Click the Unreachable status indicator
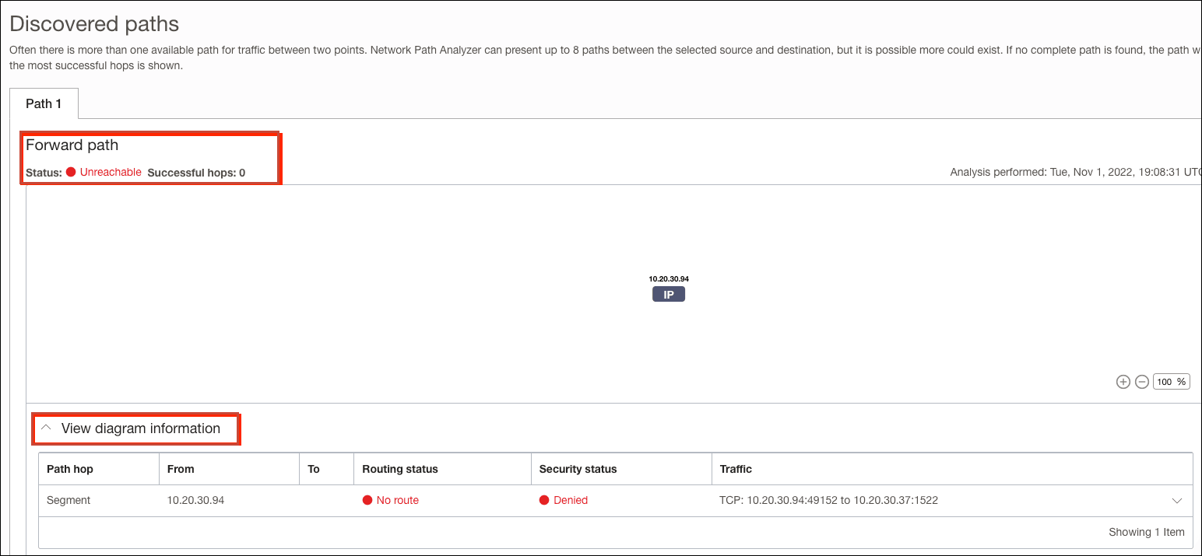The height and width of the screenshot is (556, 1202). [110, 172]
